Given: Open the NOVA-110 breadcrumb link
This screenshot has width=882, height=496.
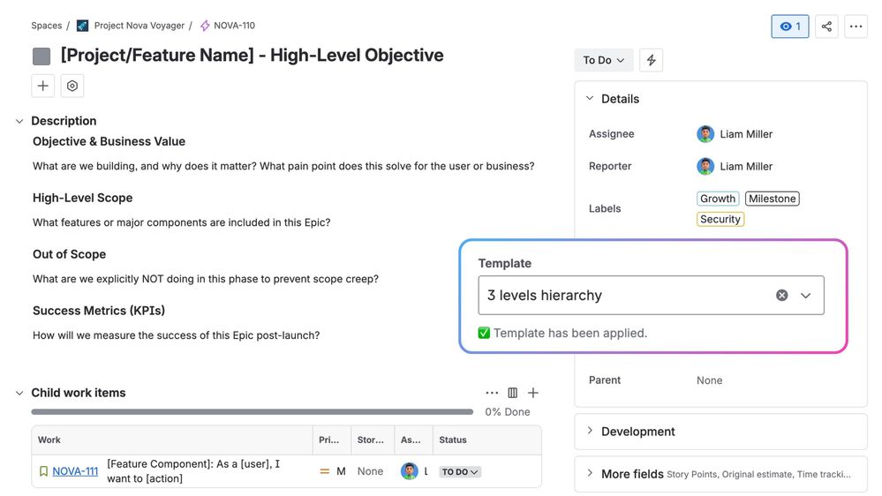Looking at the screenshot, I should (234, 26).
